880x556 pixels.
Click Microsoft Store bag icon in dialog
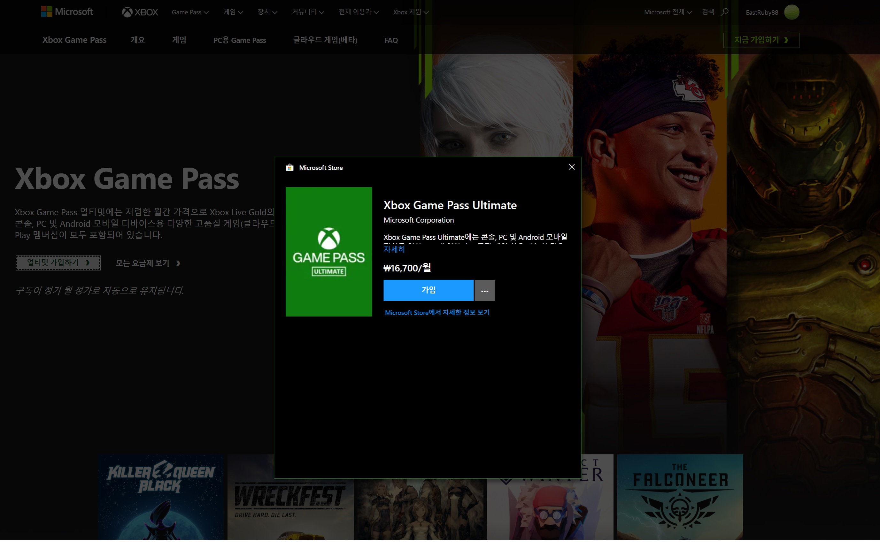(289, 167)
